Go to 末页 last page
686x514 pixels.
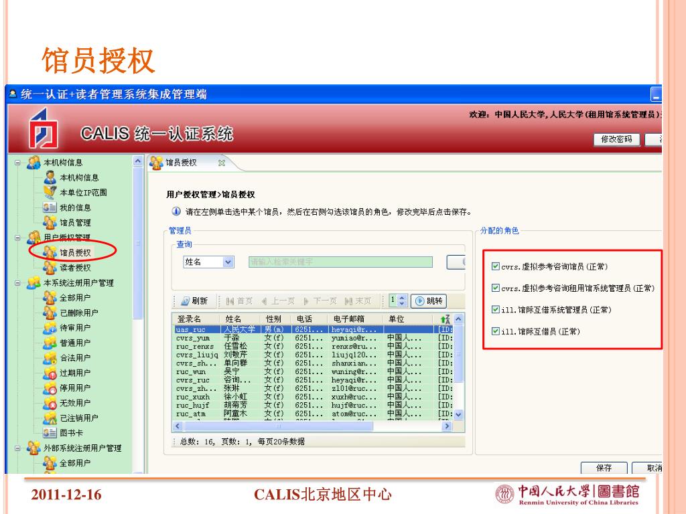(358, 301)
